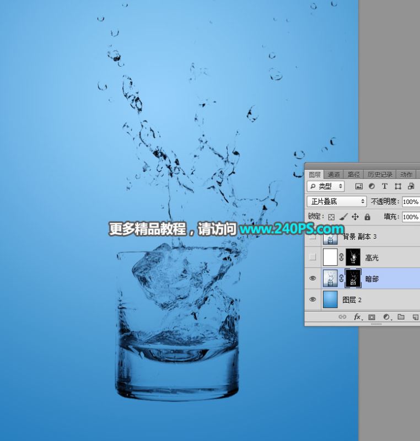Filter layers by pixel image icon
The width and height of the screenshot is (420, 441).
click(x=359, y=186)
